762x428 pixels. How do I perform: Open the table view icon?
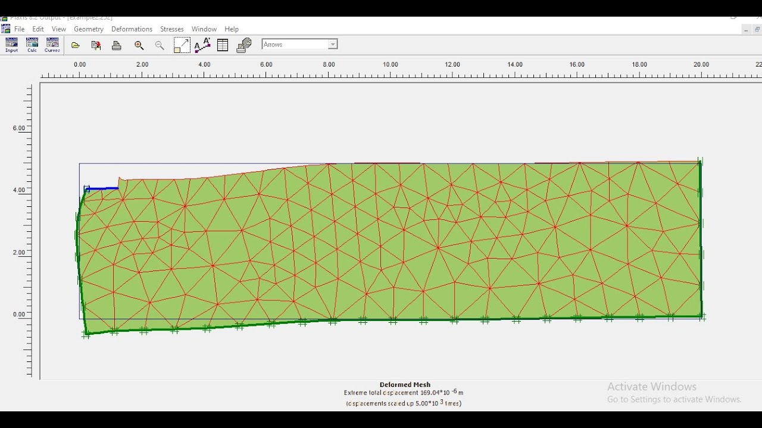223,45
